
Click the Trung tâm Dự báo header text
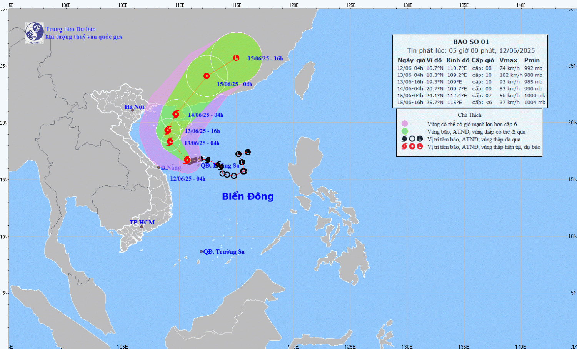tap(70, 29)
